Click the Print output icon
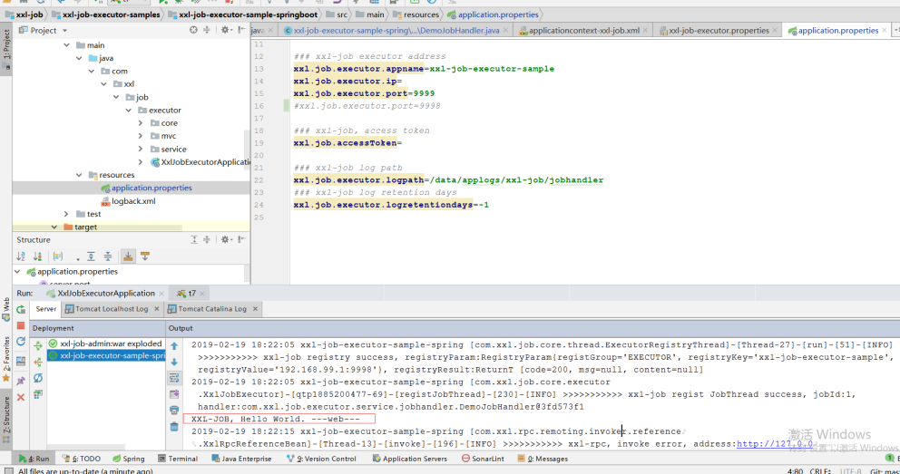The width and height of the screenshot is (900, 474). point(174,410)
